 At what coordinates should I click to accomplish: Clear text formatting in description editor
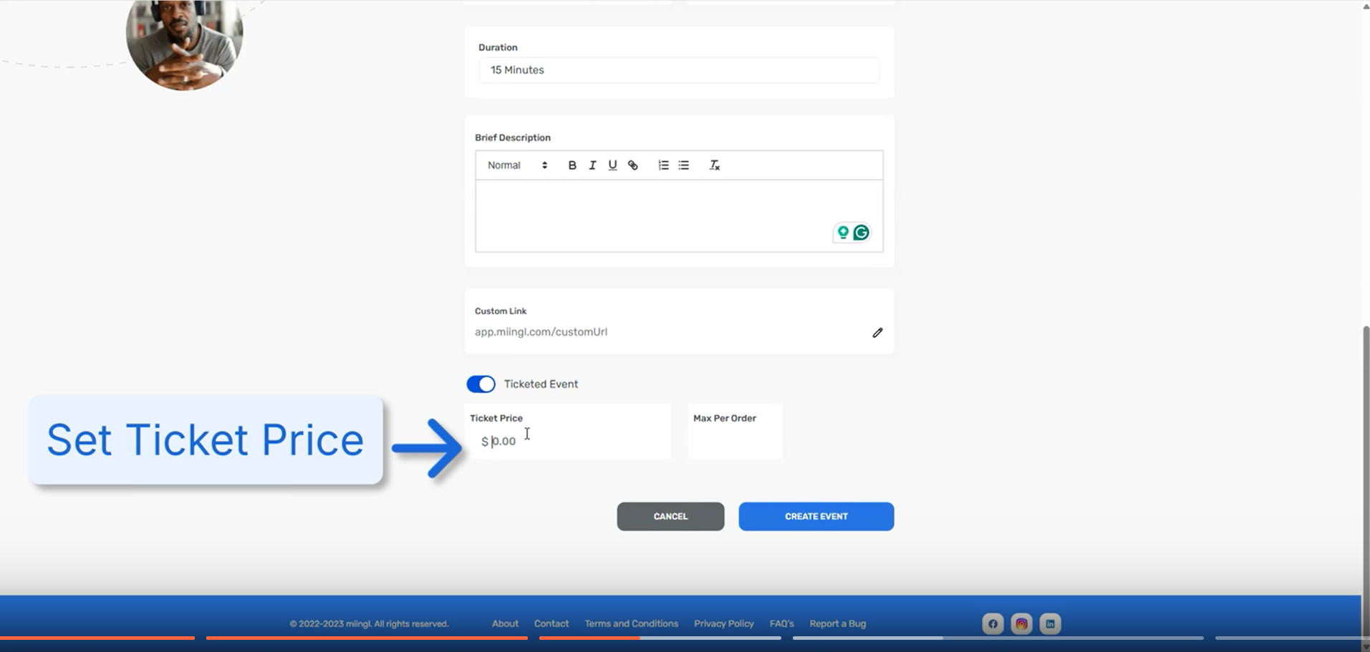pos(714,165)
